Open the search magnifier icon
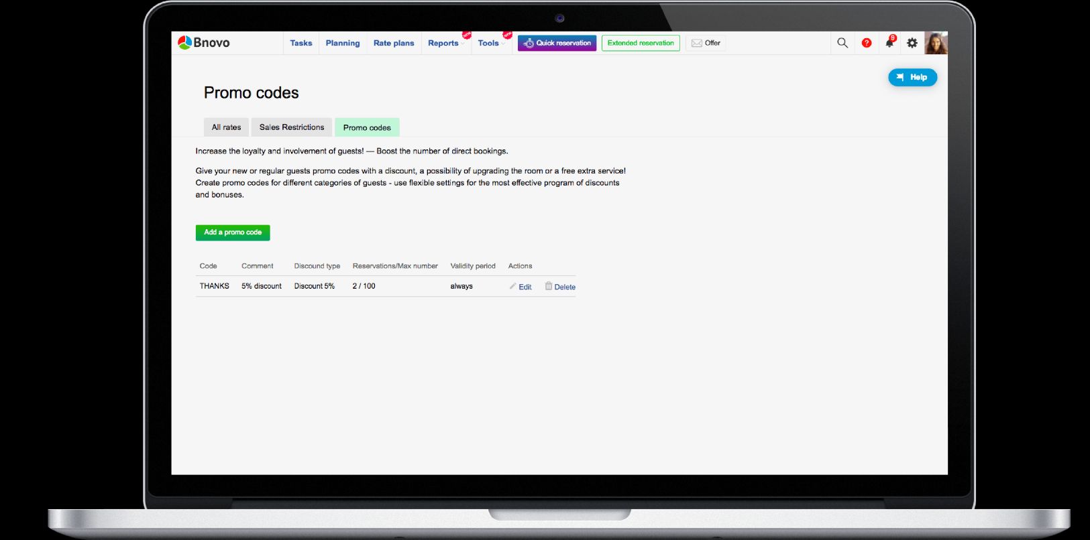This screenshot has height=540, width=1090. coord(842,43)
